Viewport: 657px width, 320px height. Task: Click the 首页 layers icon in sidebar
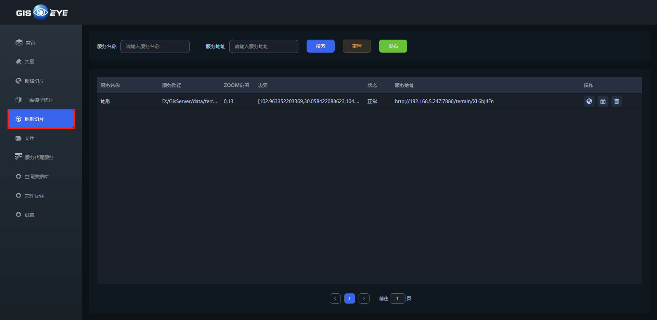19,42
